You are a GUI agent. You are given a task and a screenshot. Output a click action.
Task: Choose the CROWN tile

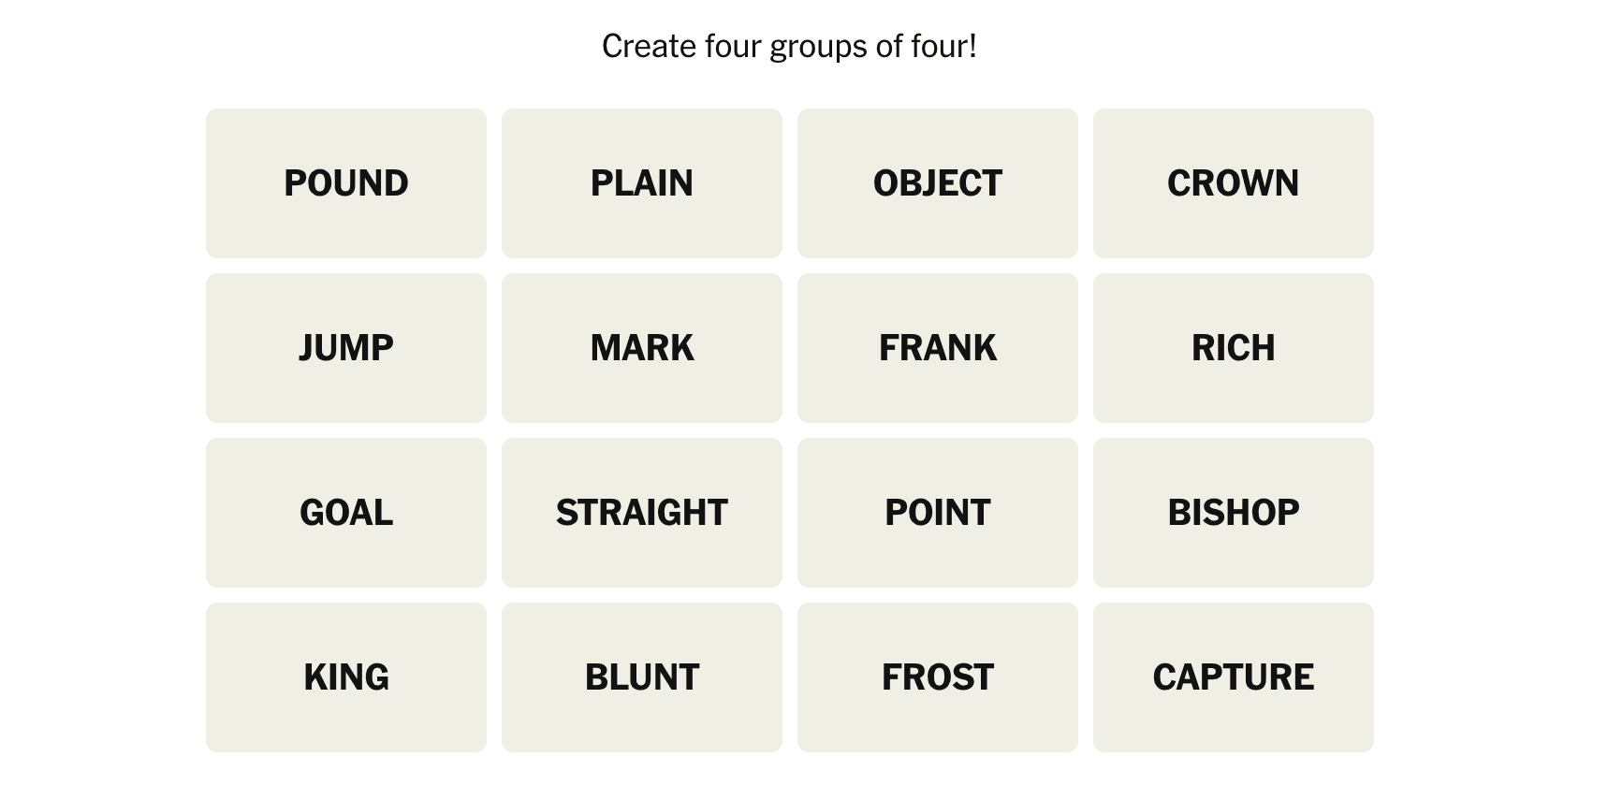click(x=1234, y=183)
